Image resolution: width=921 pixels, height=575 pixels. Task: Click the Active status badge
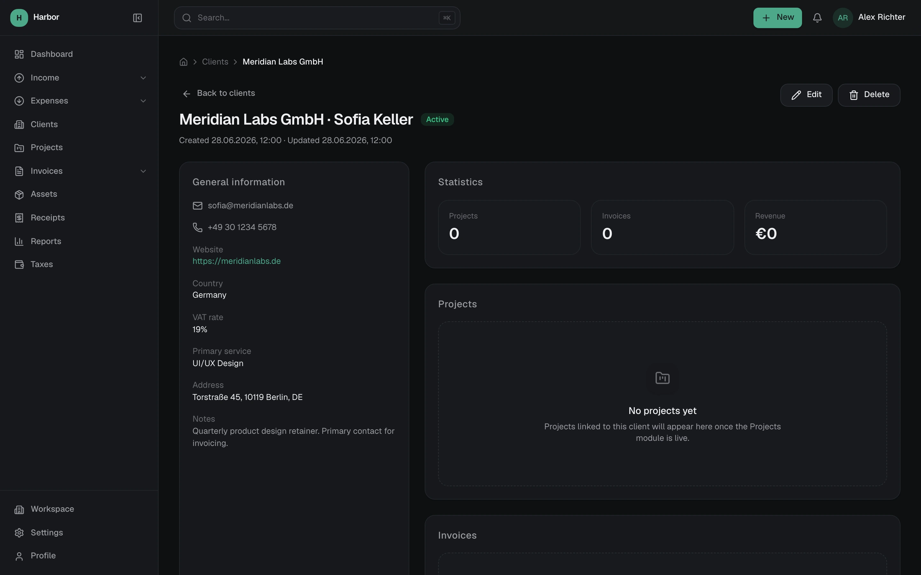pyautogui.click(x=437, y=119)
